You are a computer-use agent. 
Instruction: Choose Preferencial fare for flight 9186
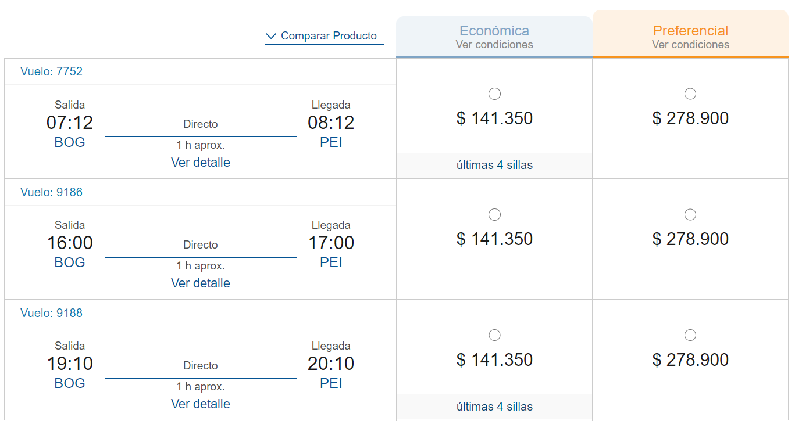pyautogui.click(x=690, y=215)
